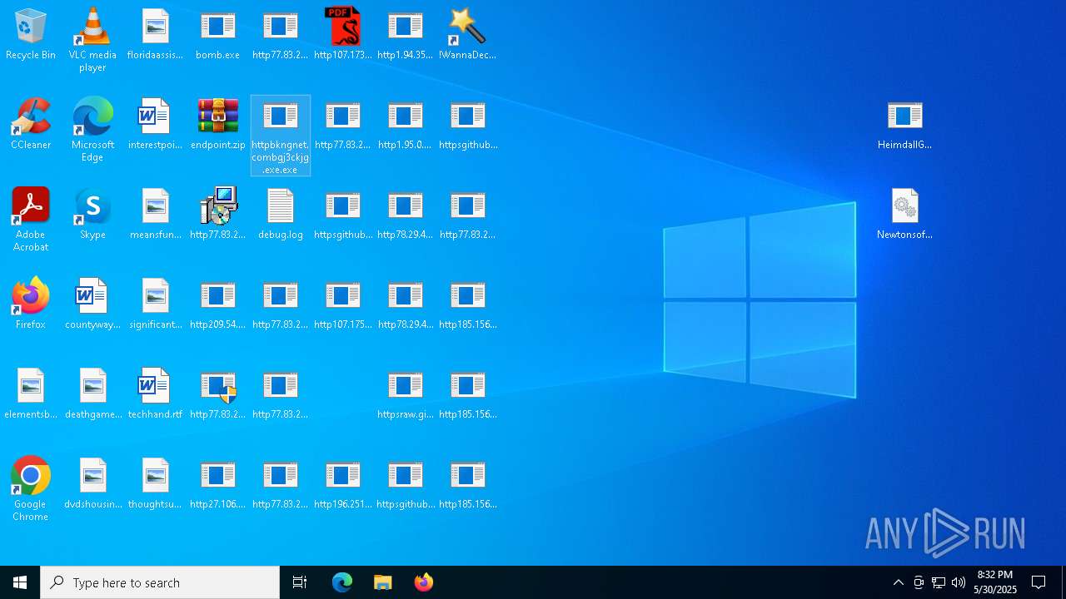This screenshot has width=1066, height=599.
Task: Open the Action Center notifications icon
Action: [1039, 582]
